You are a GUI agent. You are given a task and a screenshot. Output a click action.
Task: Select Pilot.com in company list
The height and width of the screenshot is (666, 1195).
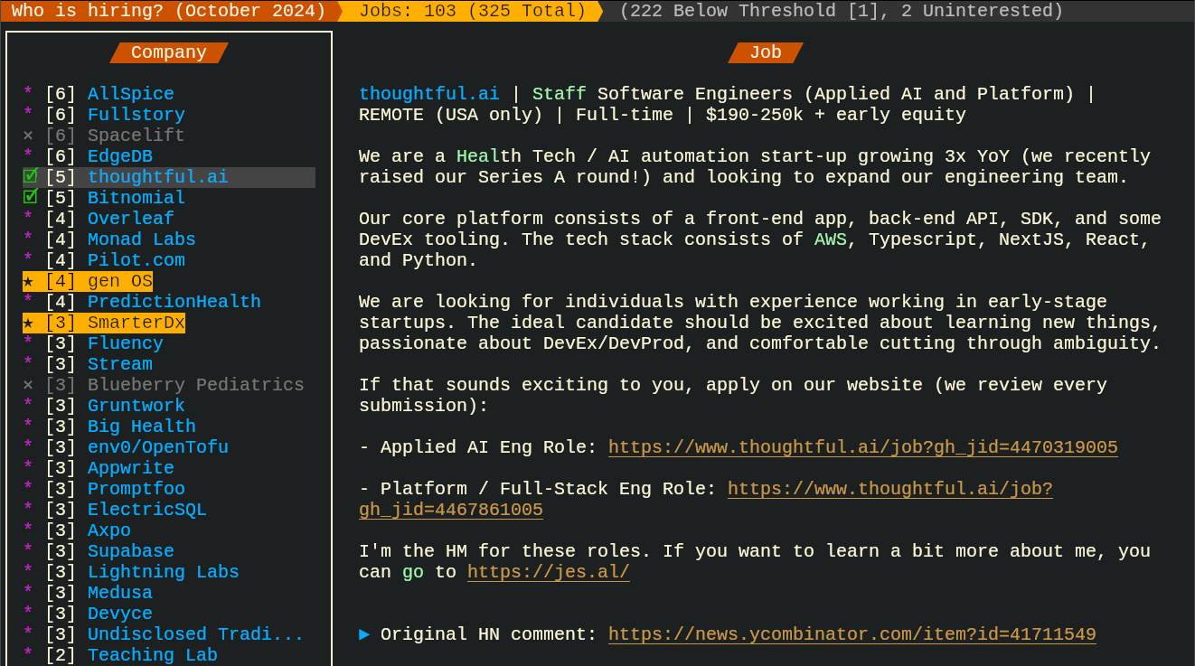(x=136, y=260)
